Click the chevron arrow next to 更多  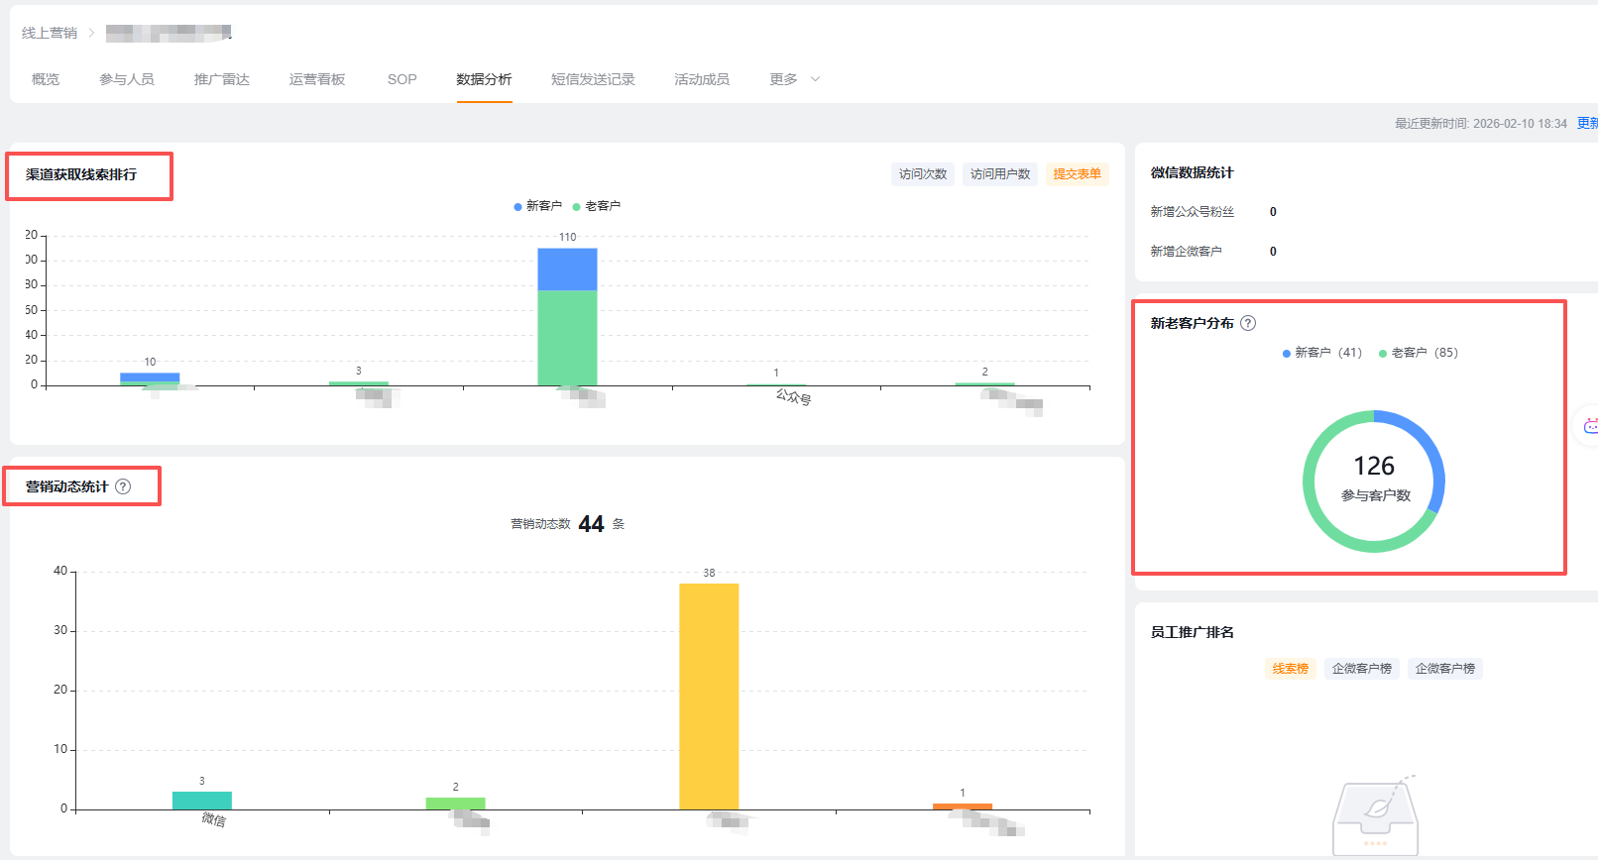816,79
